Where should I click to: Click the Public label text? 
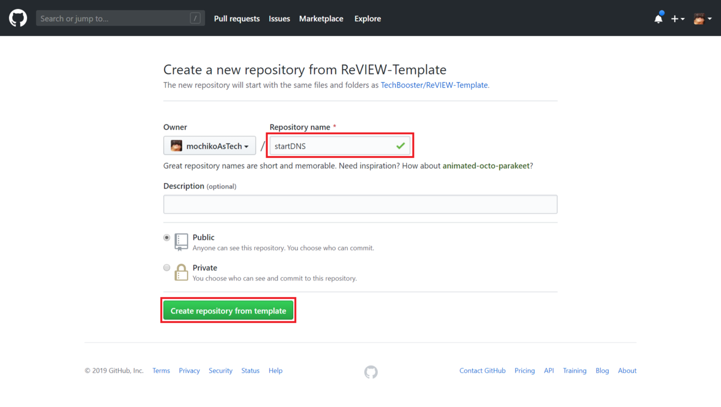pos(204,238)
